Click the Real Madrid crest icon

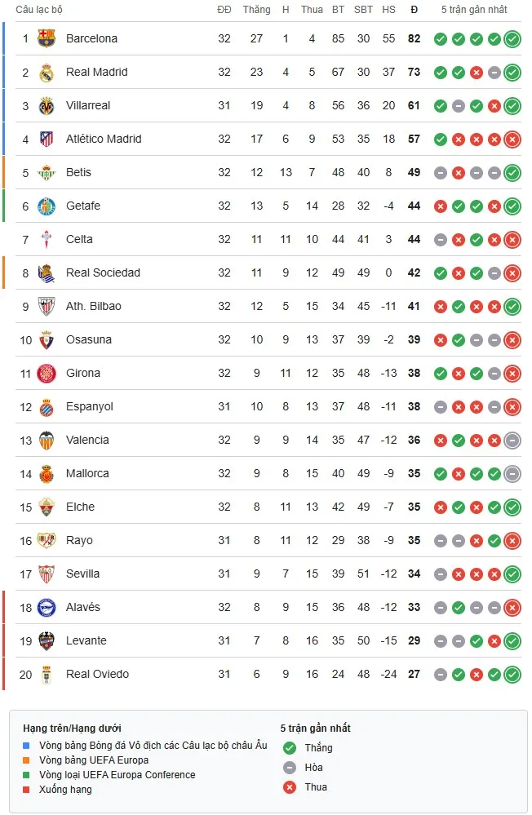47,72
